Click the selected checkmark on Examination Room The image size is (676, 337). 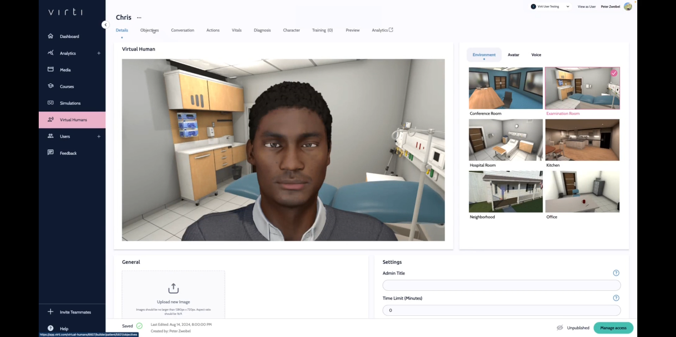614,73
